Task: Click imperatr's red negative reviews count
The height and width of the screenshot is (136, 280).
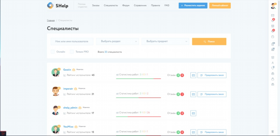Action: click(182, 94)
